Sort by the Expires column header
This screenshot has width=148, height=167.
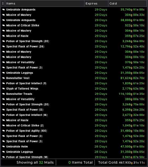(96, 3)
